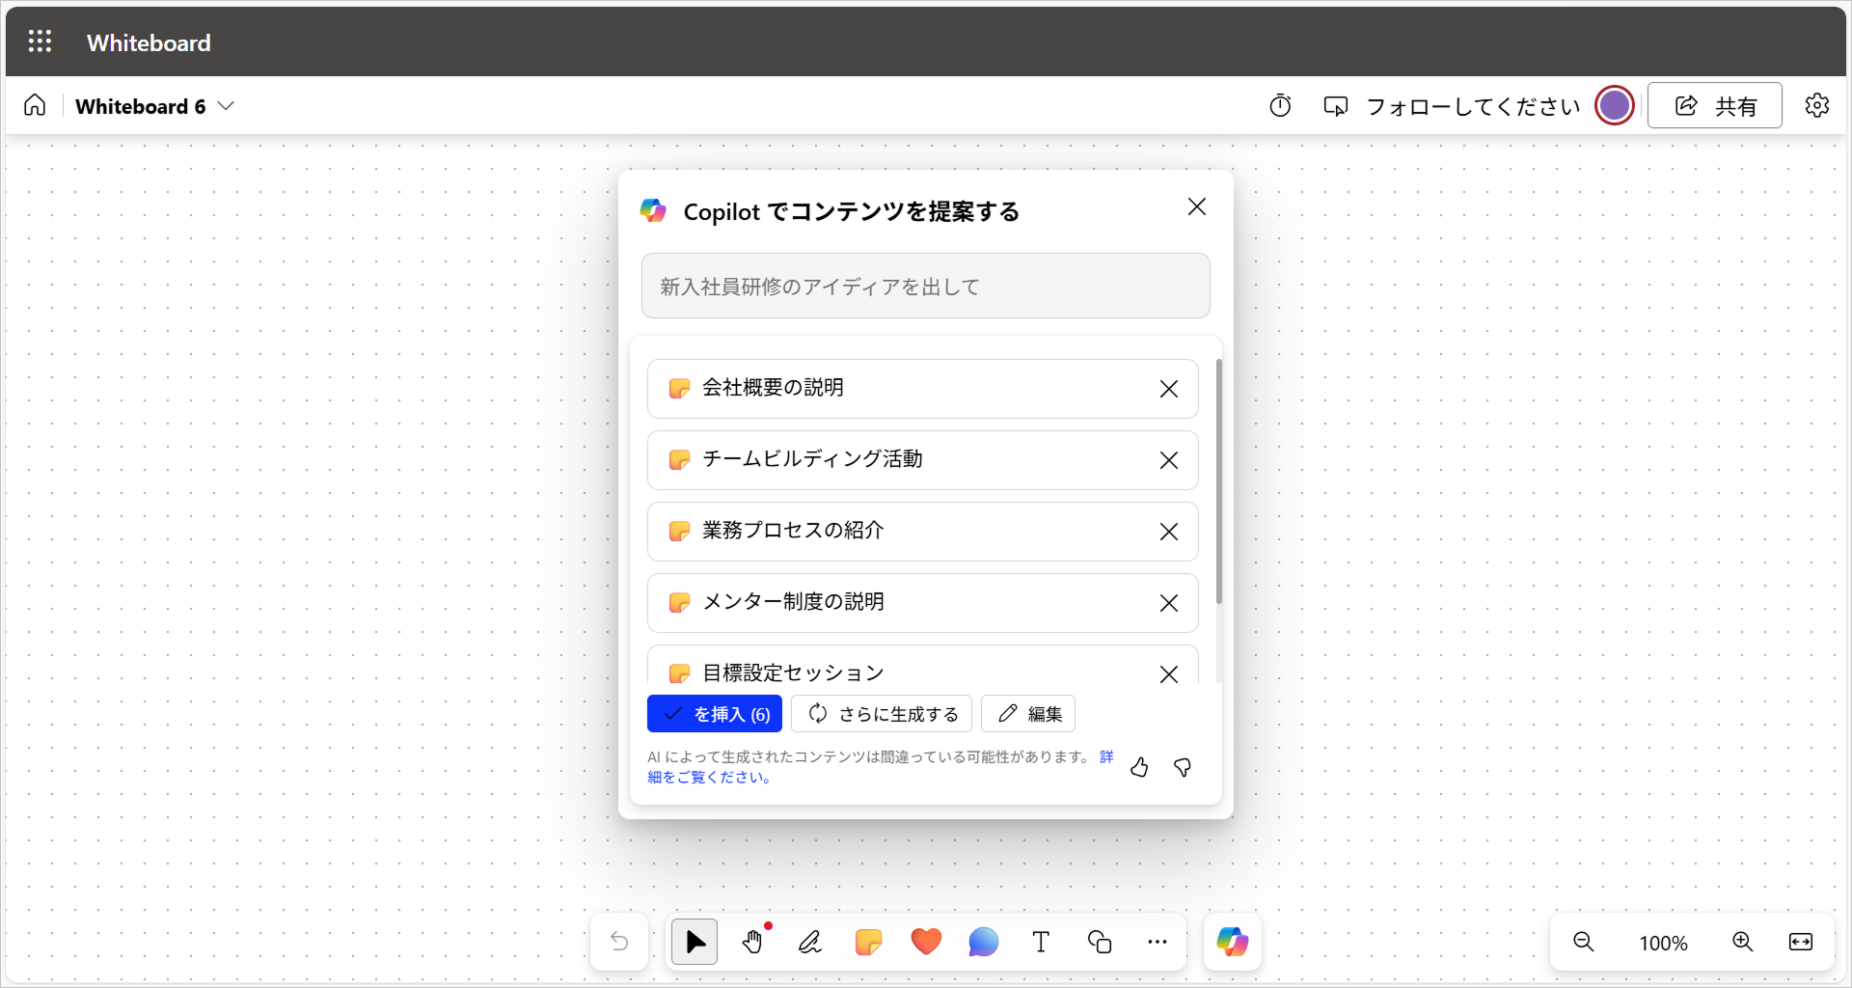Viewport: 1852px width, 988px height.
Task: Click the Copilot prompt input field
Action: 925,287
